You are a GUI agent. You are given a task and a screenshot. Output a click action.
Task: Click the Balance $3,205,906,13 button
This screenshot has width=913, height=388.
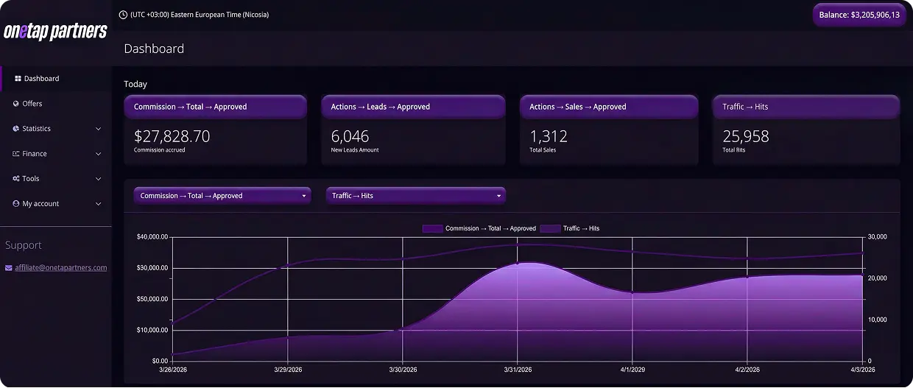point(859,15)
